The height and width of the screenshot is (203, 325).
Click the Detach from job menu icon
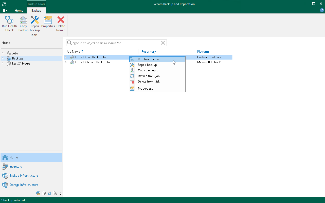click(x=132, y=76)
